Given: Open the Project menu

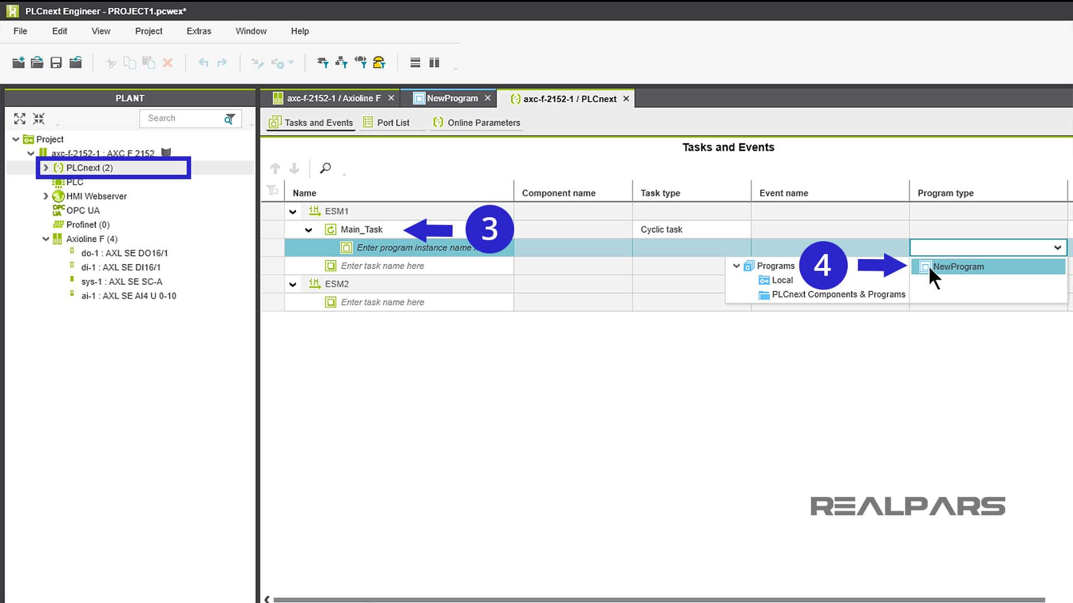Looking at the screenshot, I should [x=149, y=31].
